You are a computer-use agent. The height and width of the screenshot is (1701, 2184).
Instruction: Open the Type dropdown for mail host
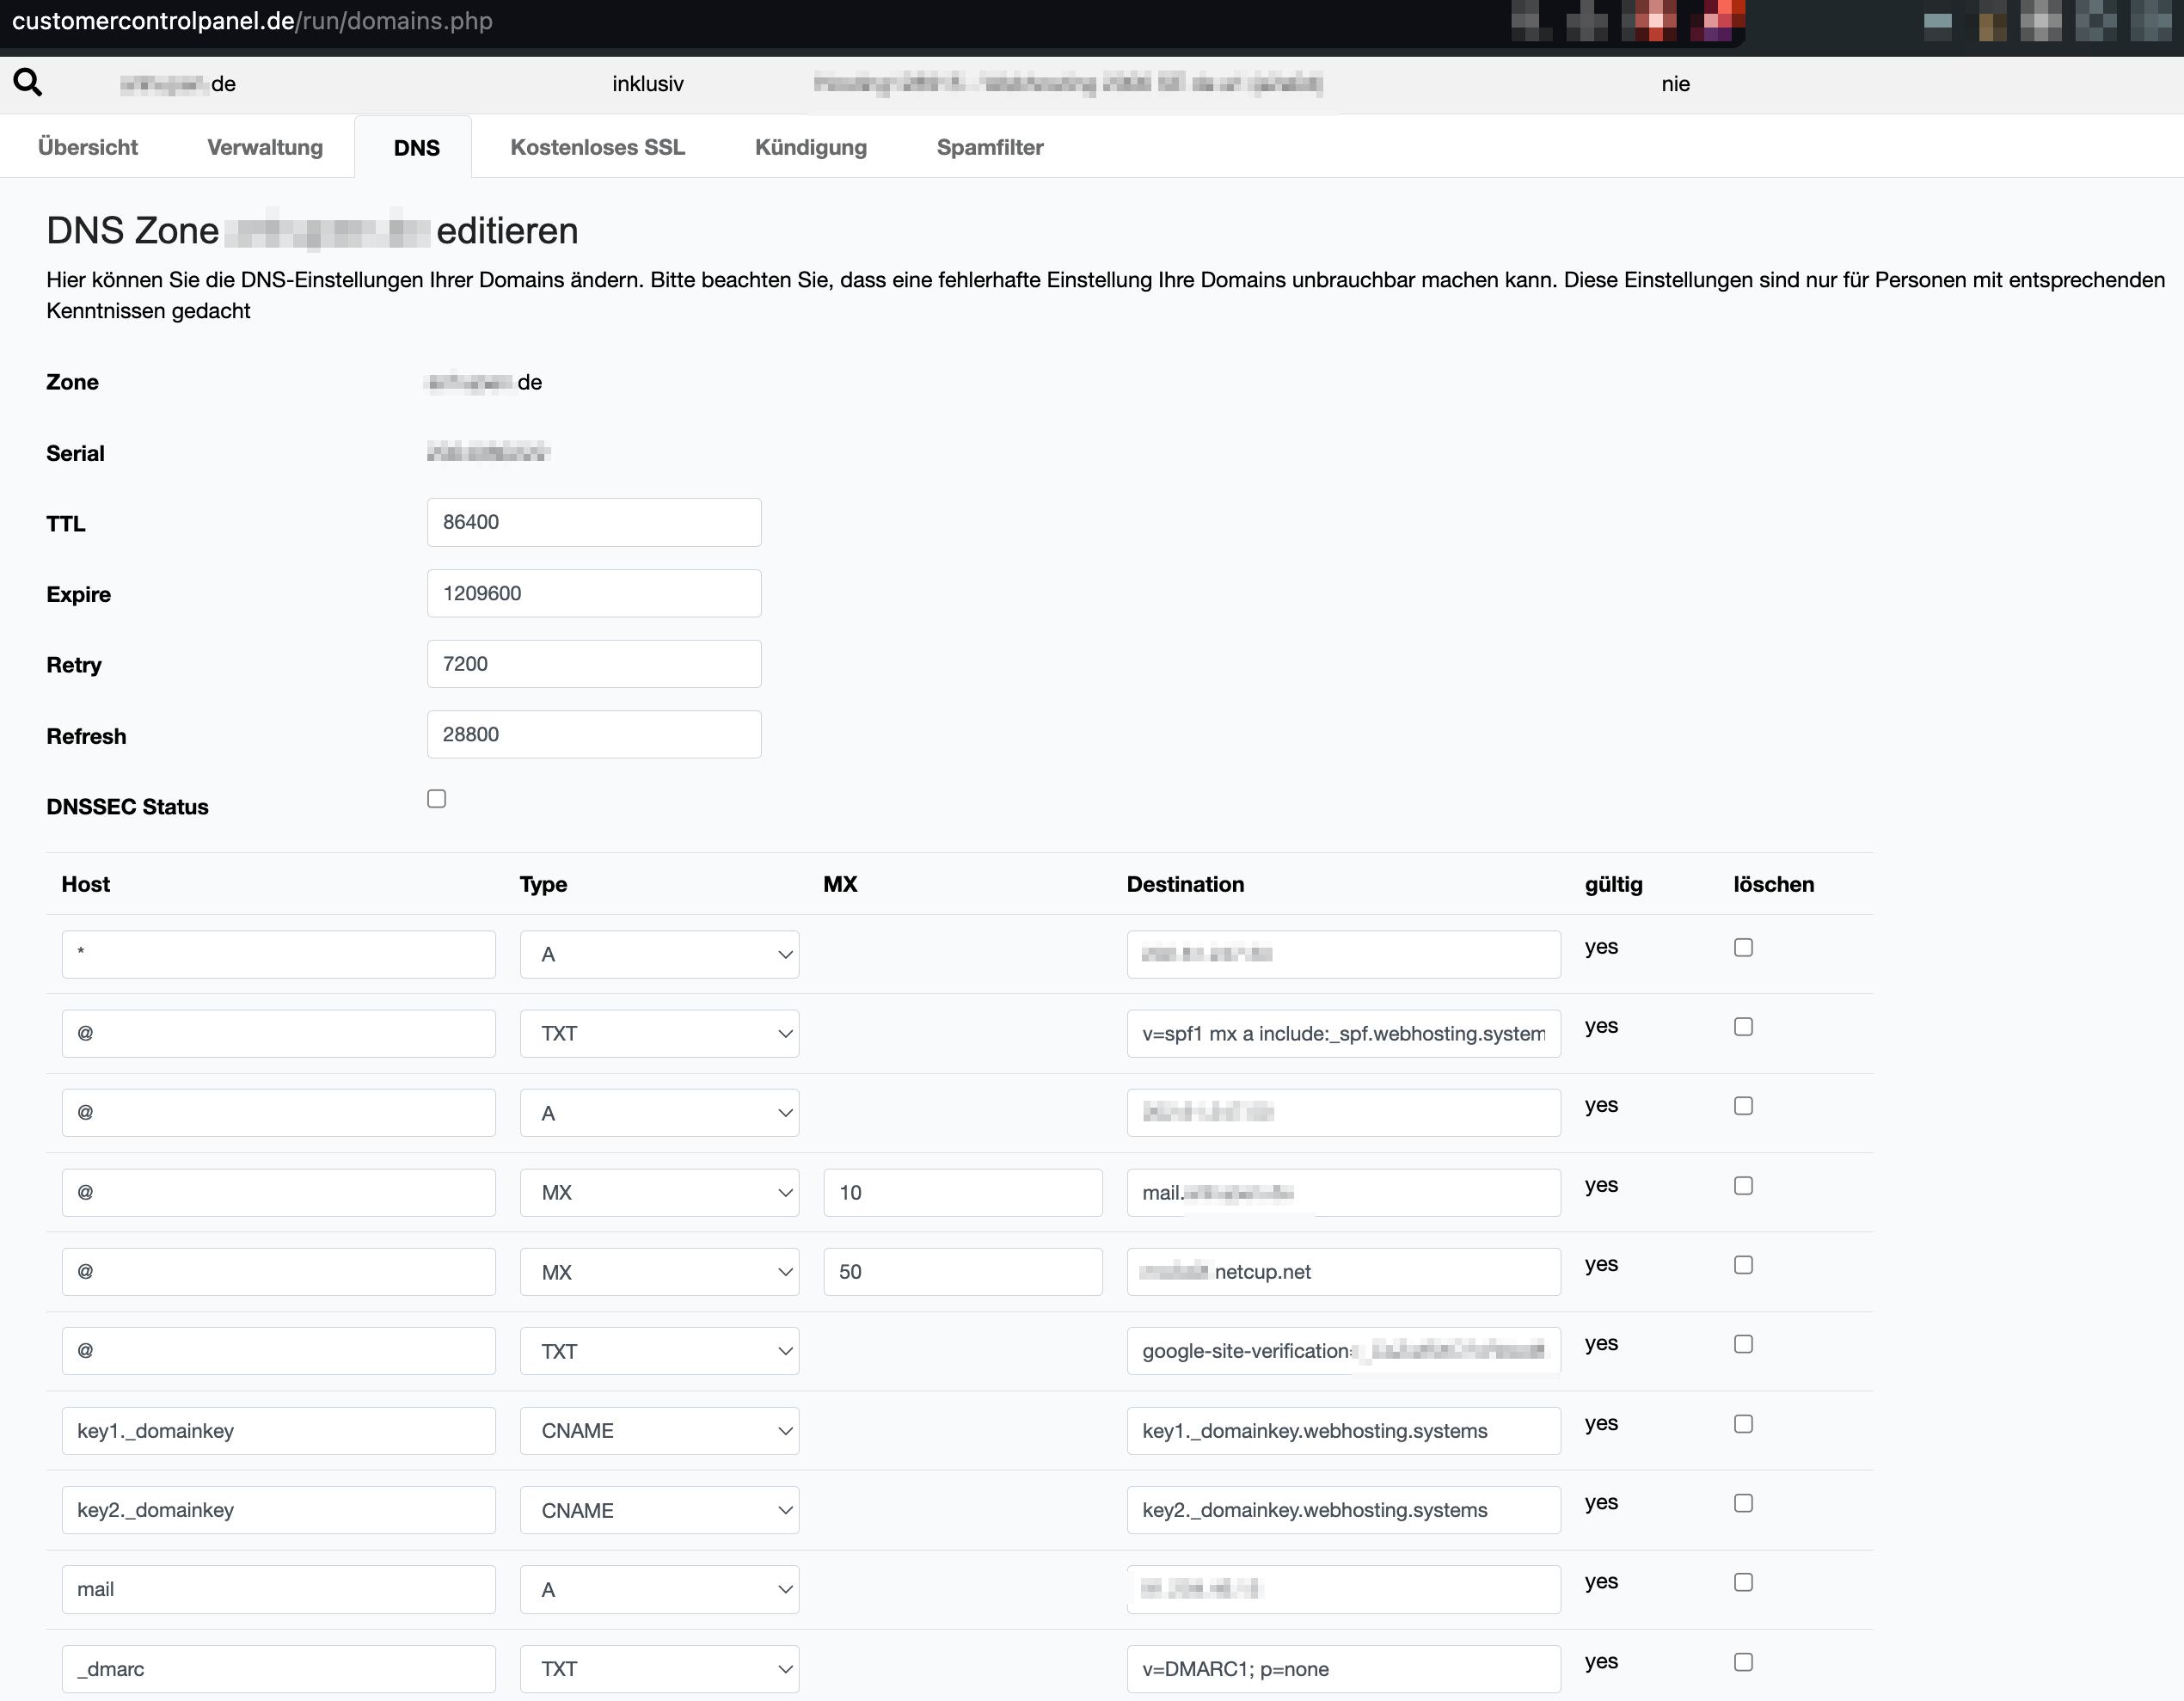pyautogui.click(x=659, y=1589)
